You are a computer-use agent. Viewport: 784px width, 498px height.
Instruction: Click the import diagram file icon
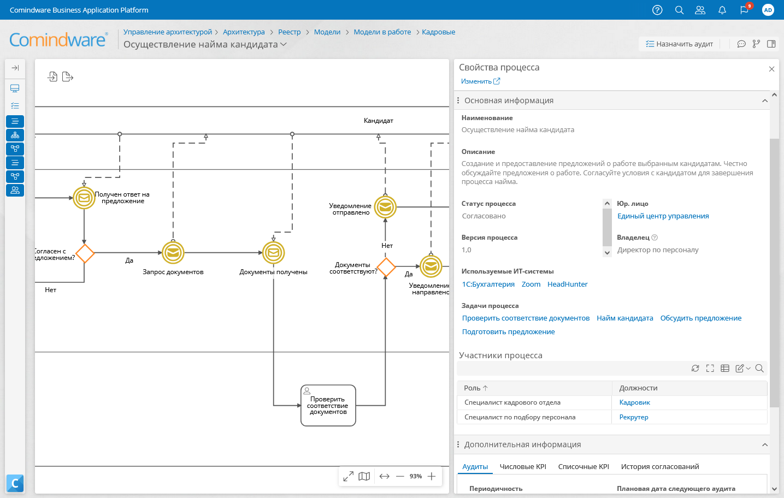[x=52, y=76]
